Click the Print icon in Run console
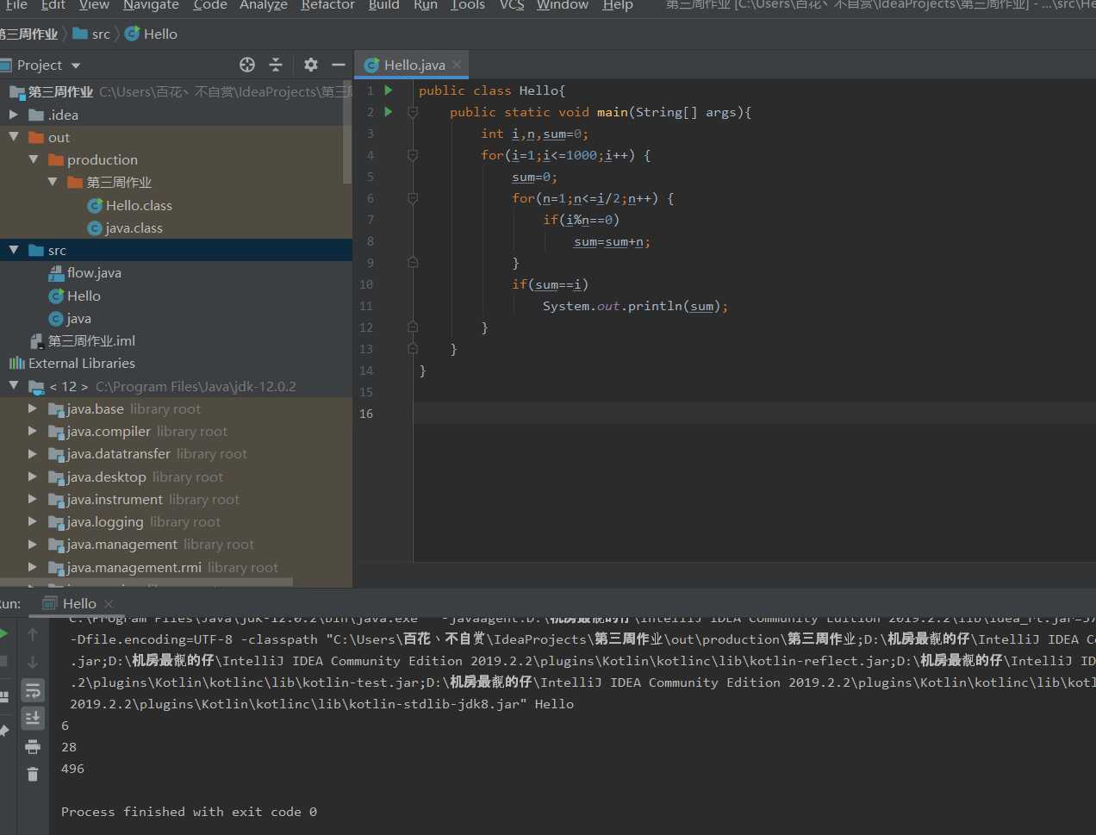 click(x=33, y=746)
